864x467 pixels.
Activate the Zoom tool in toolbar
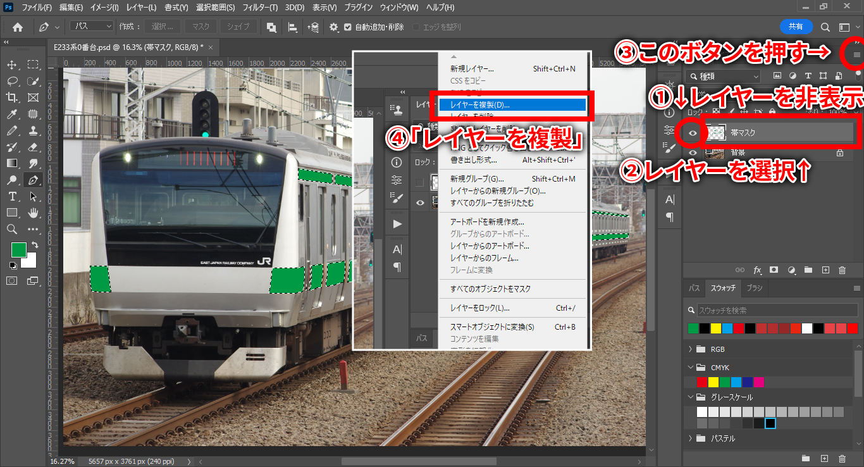point(12,229)
